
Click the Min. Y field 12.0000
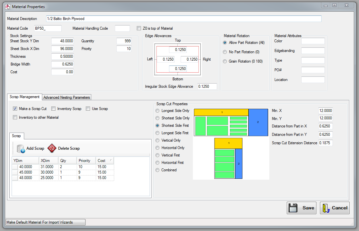click(325, 118)
